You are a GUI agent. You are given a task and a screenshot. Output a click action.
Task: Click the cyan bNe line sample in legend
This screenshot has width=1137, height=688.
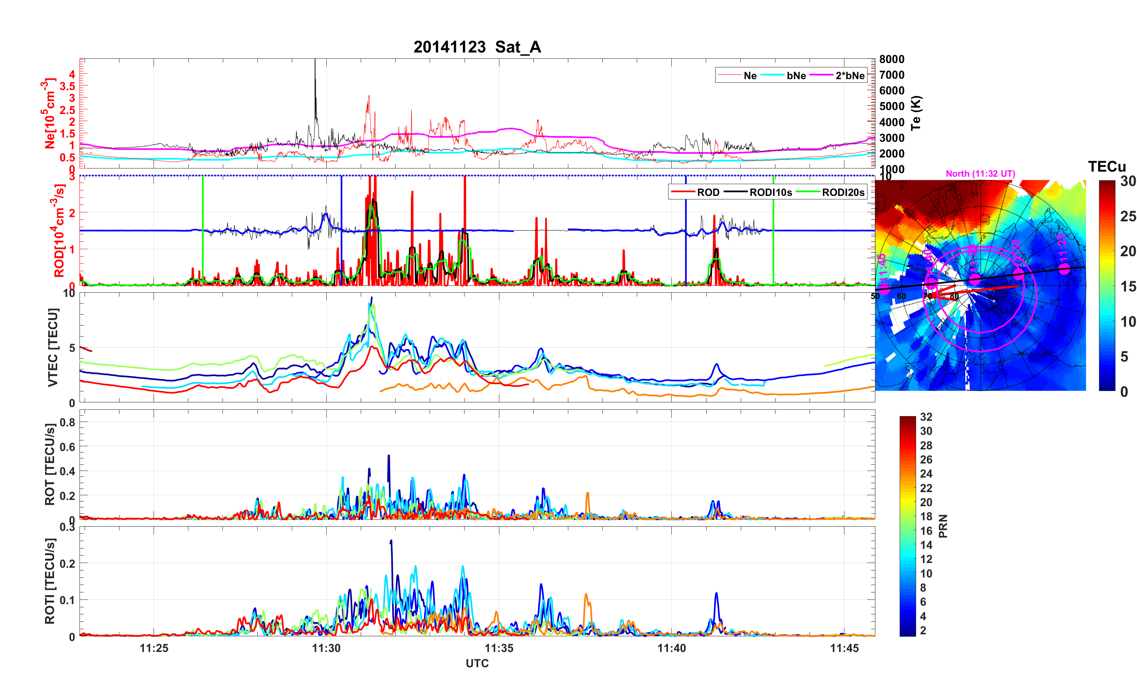772,75
